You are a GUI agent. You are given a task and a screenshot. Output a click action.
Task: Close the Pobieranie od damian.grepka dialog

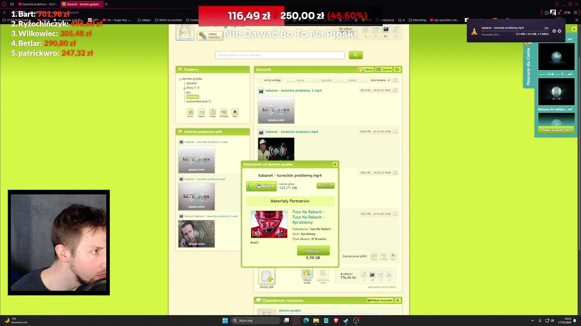(x=335, y=164)
